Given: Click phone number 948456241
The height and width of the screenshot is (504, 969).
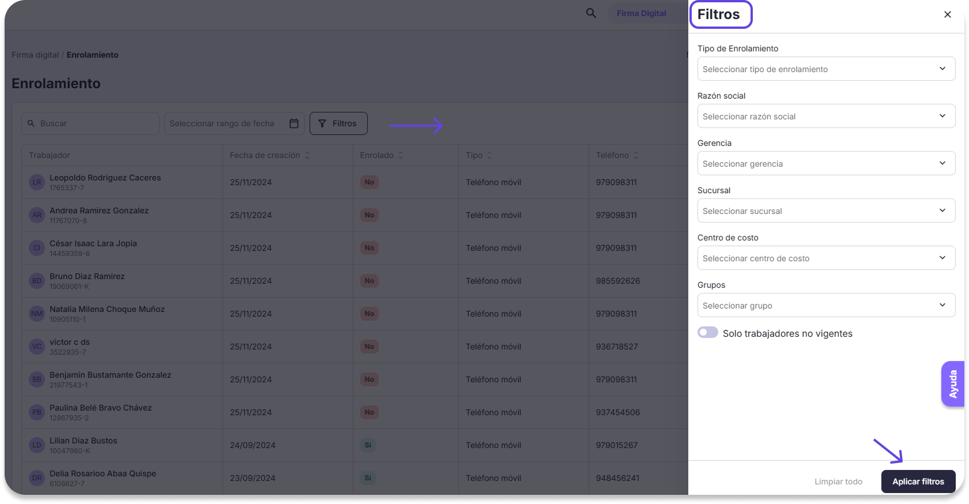Looking at the screenshot, I should coord(617,478).
